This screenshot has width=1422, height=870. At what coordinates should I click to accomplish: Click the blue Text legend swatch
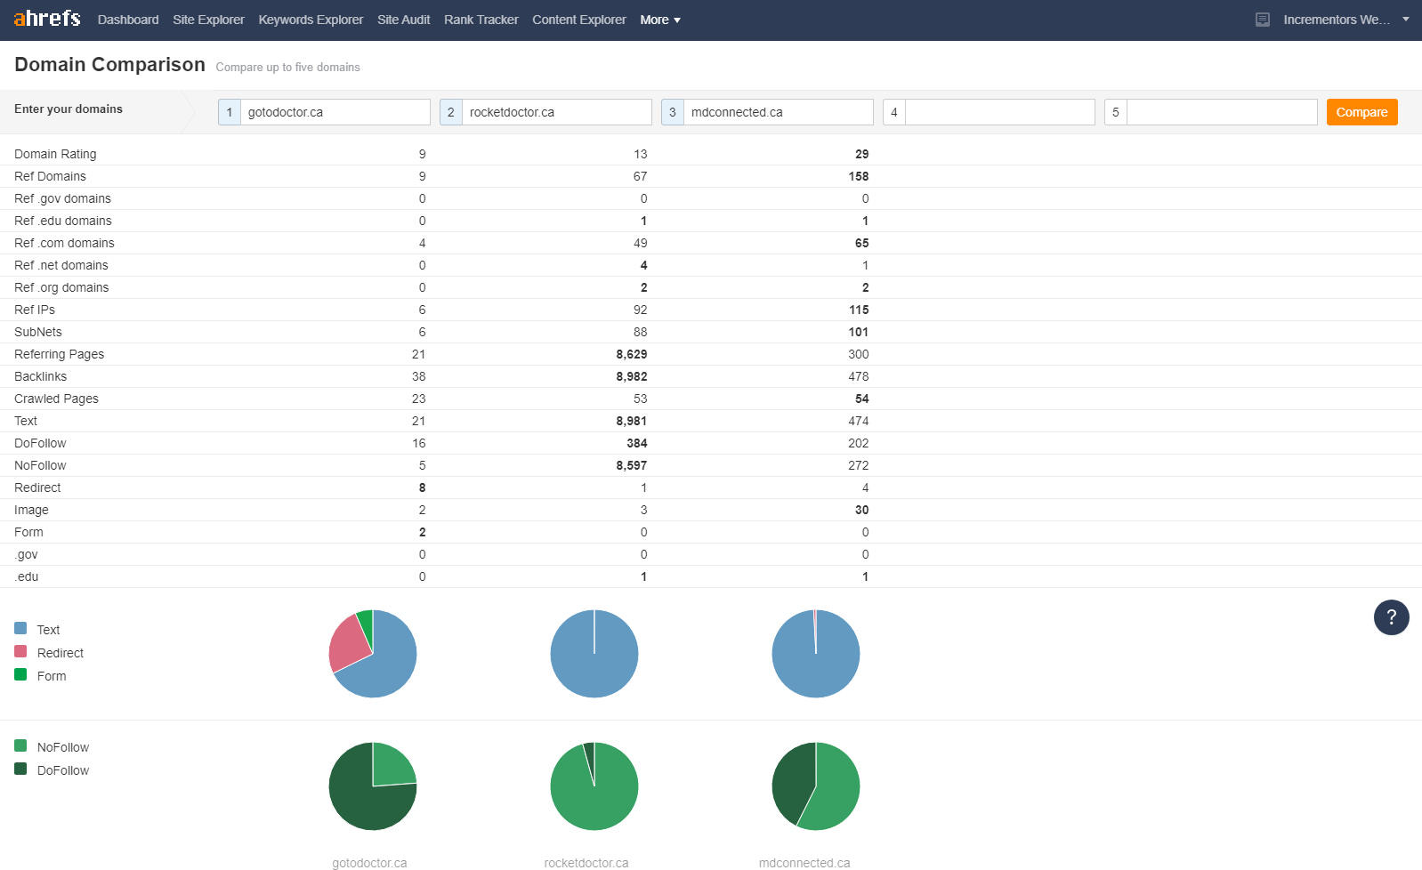tap(20, 628)
